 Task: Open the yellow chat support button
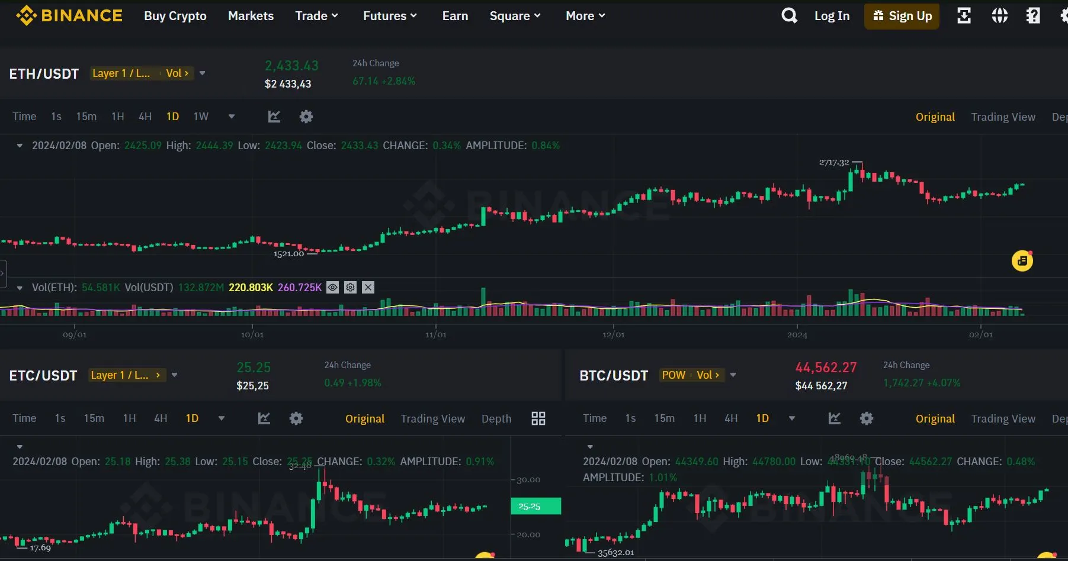(x=1022, y=260)
